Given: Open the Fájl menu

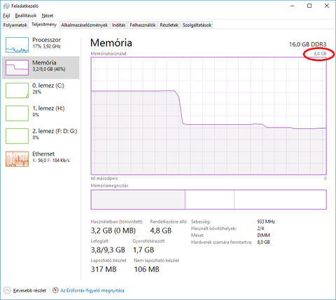Looking at the screenshot, I should (x=6, y=15).
